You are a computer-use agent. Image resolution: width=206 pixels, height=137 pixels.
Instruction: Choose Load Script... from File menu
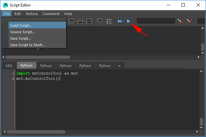pyautogui.click(x=37, y=25)
